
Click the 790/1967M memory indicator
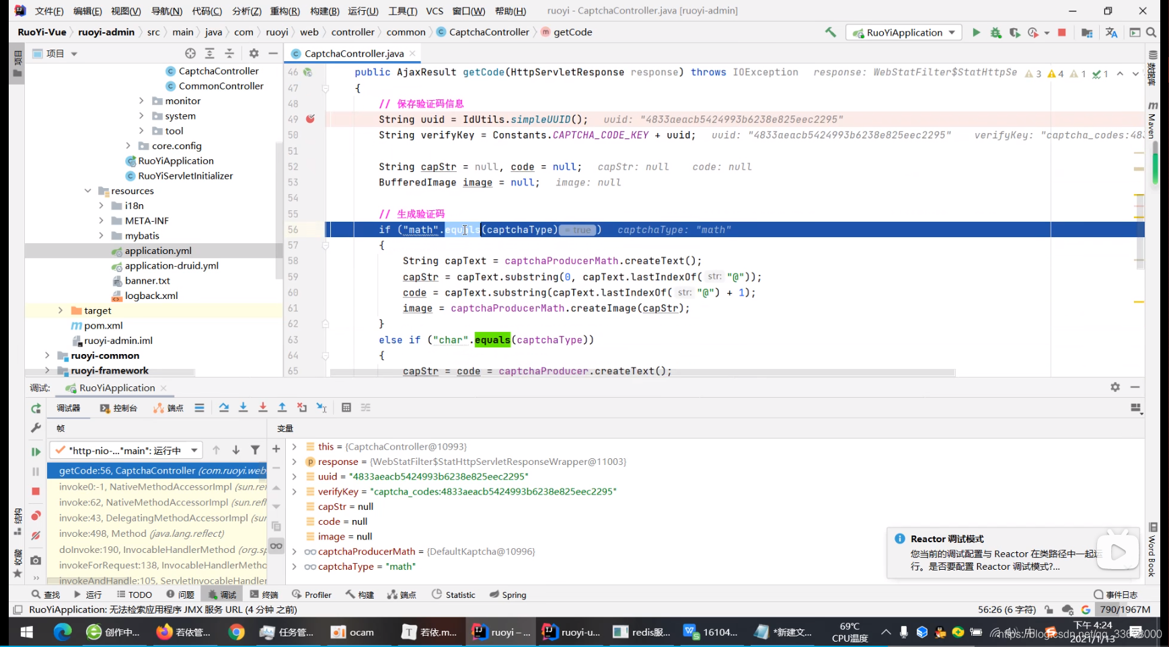coord(1125,609)
